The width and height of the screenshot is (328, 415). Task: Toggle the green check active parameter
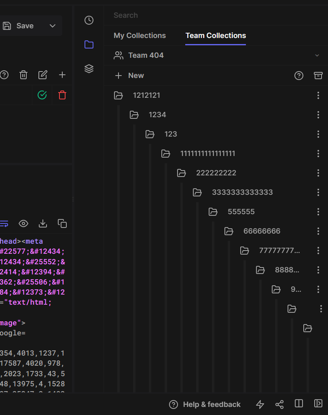click(42, 95)
